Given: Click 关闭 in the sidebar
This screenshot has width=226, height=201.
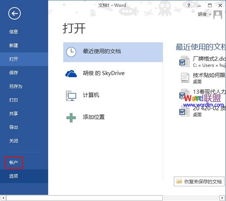Looking at the screenshot, I should [24, 141].
